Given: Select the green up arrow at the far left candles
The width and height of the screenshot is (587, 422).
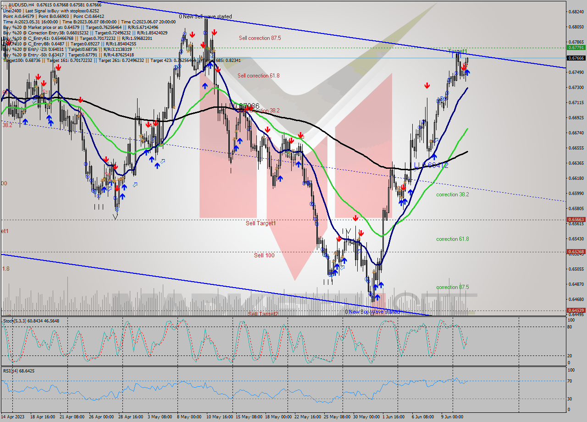Looking at the screenshot, I should click(25, 122).
